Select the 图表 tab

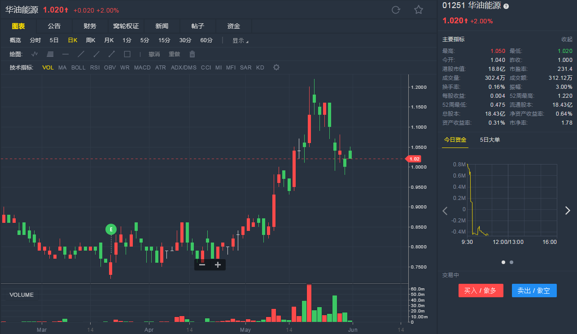coord(18,26)
